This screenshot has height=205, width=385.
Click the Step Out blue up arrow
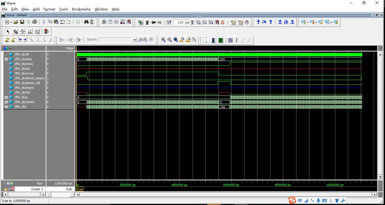271,22
